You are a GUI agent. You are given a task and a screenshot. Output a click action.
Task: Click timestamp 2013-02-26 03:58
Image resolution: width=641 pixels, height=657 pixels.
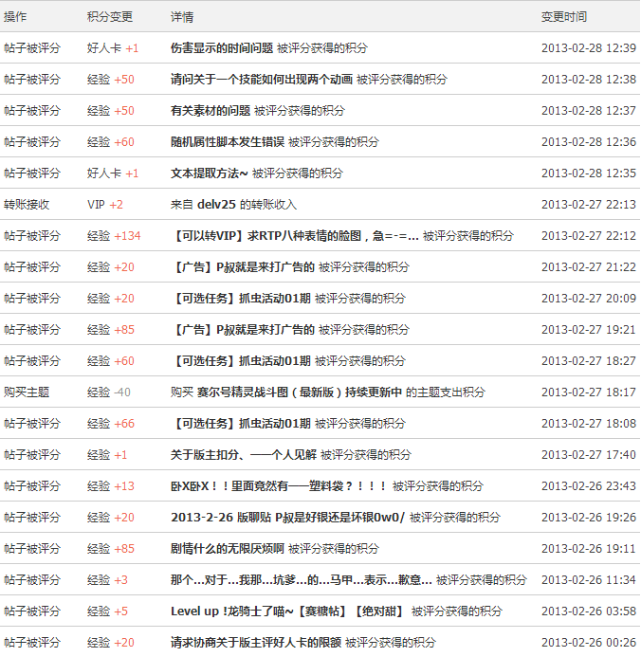click(589, 611)
